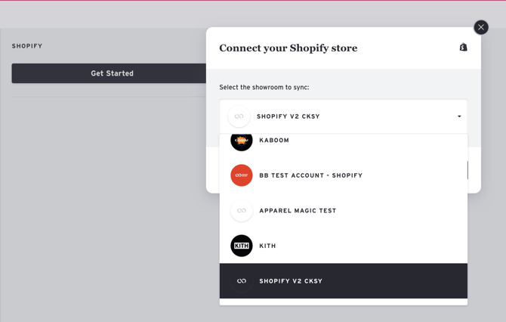506x322 pixels.
Task: Close the Connect your Shopify store dialog
Action: pyautogui.click(x=481, y=27)
